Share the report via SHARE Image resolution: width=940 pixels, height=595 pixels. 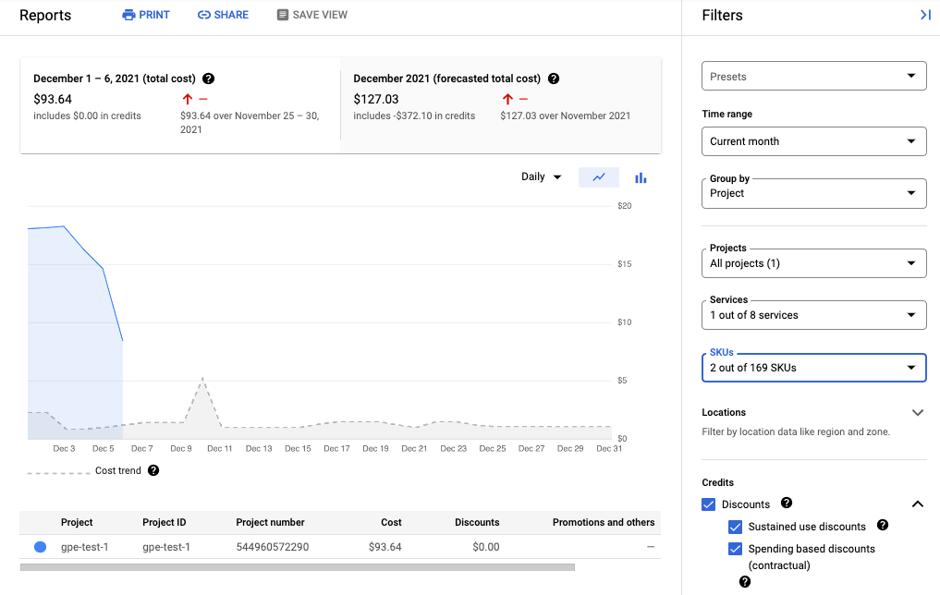tap(223, 14)
